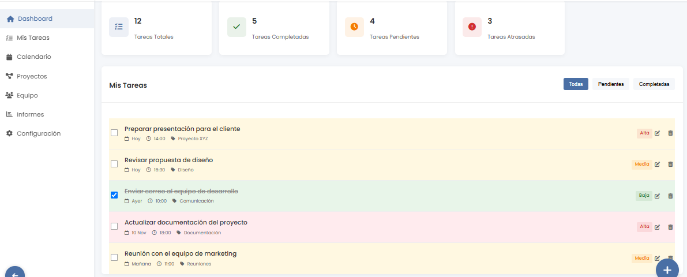
Task: Edit the Enviar correo task via pencil icon
Action: 657,196
